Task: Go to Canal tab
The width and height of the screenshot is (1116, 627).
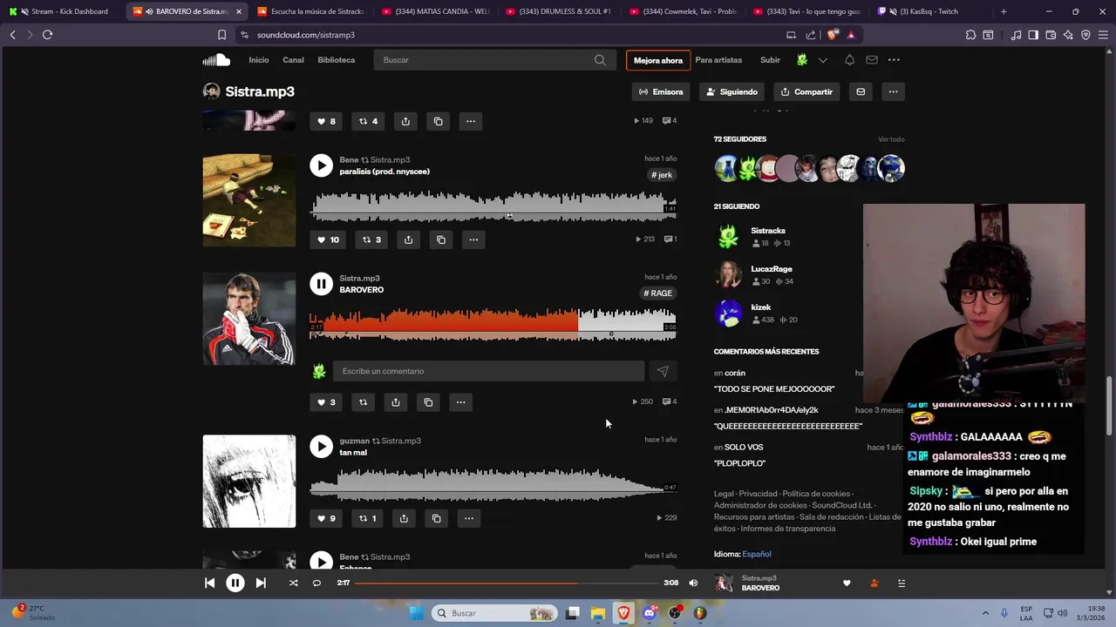Action: (293, 60)
